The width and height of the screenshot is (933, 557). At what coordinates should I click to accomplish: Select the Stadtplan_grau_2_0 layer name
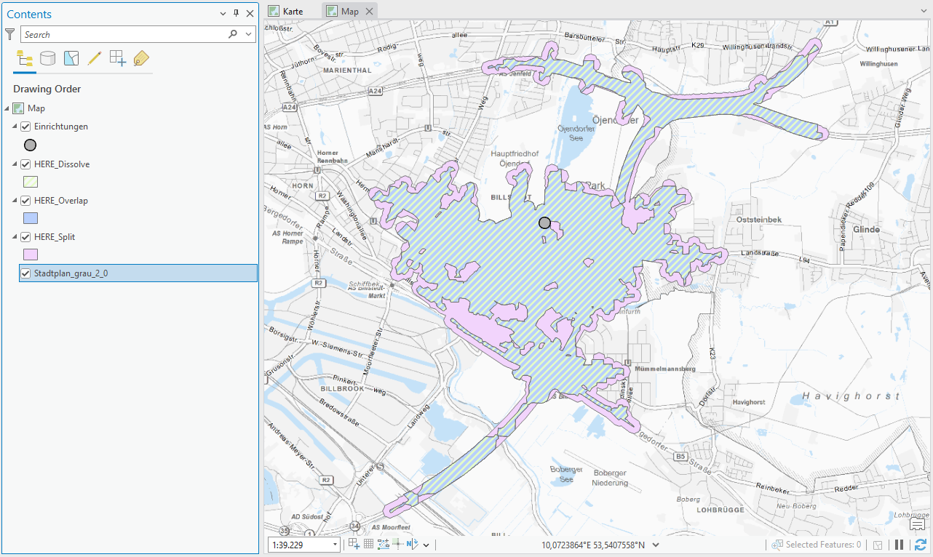71,273
